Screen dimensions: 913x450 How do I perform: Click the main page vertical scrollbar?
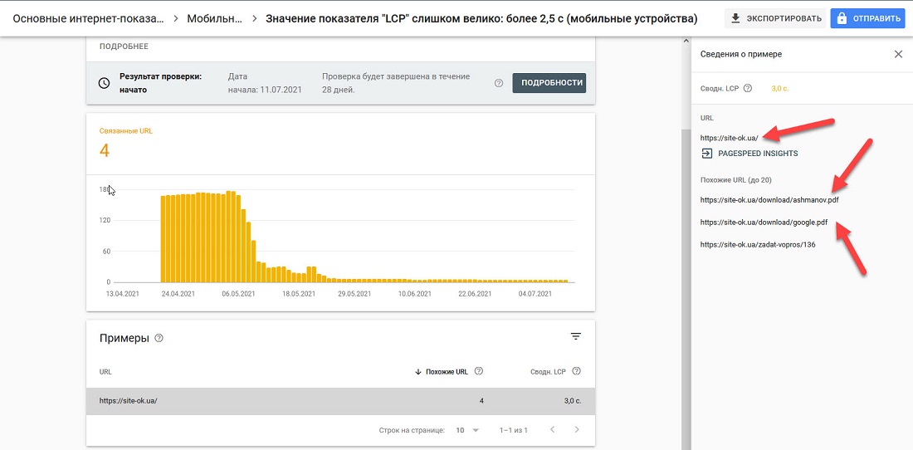click(x=686, y=249)
